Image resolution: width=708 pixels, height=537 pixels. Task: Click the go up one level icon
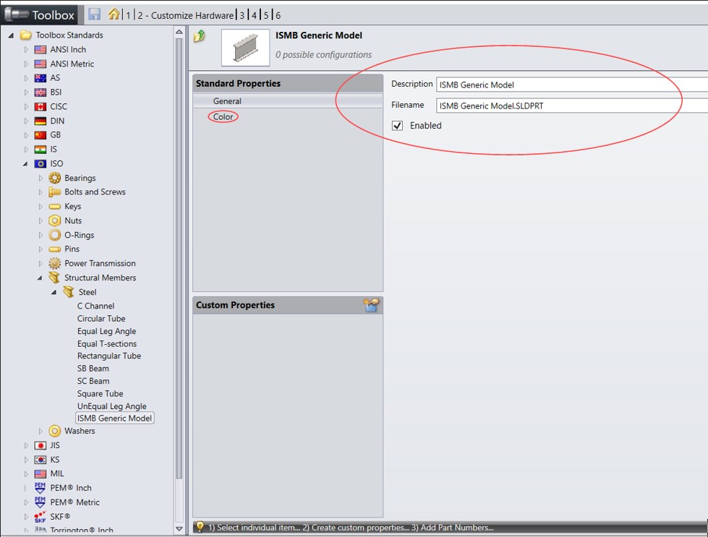pyautogui.click(x=200, y=35)
